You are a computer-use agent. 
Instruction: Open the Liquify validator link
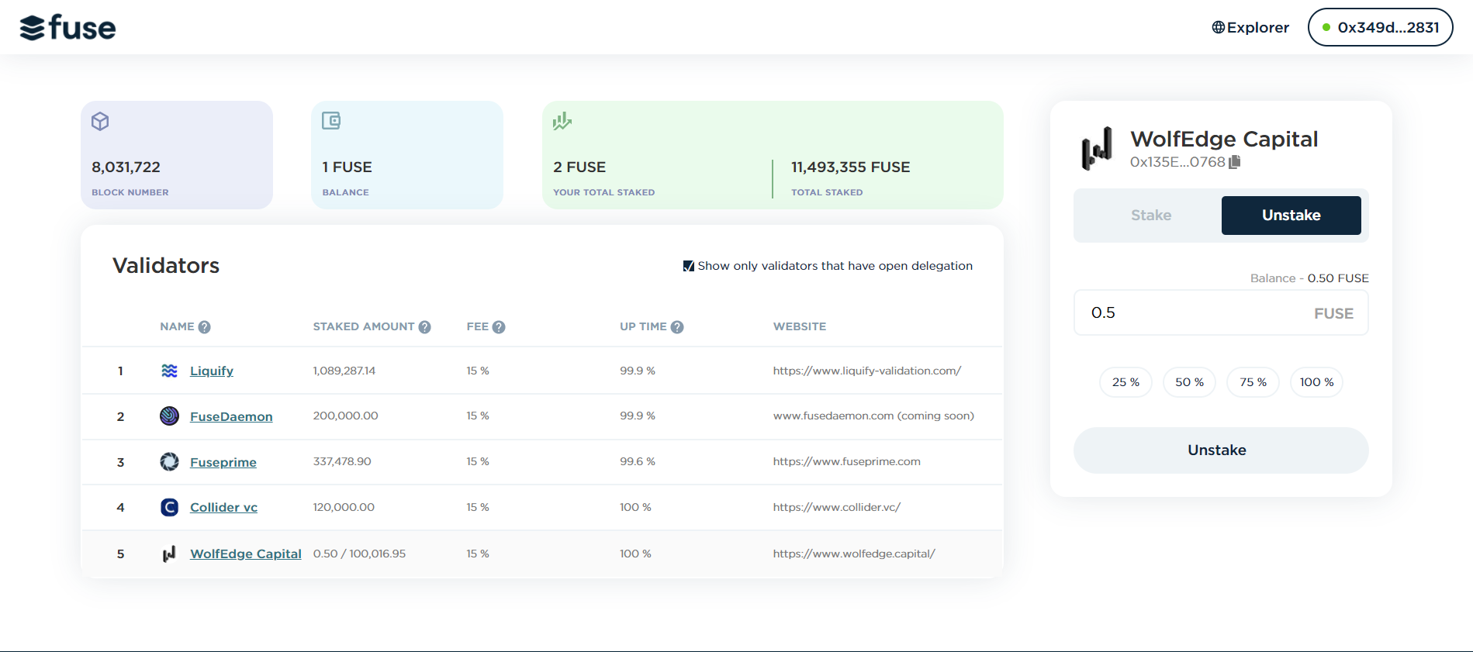(212, 371)
